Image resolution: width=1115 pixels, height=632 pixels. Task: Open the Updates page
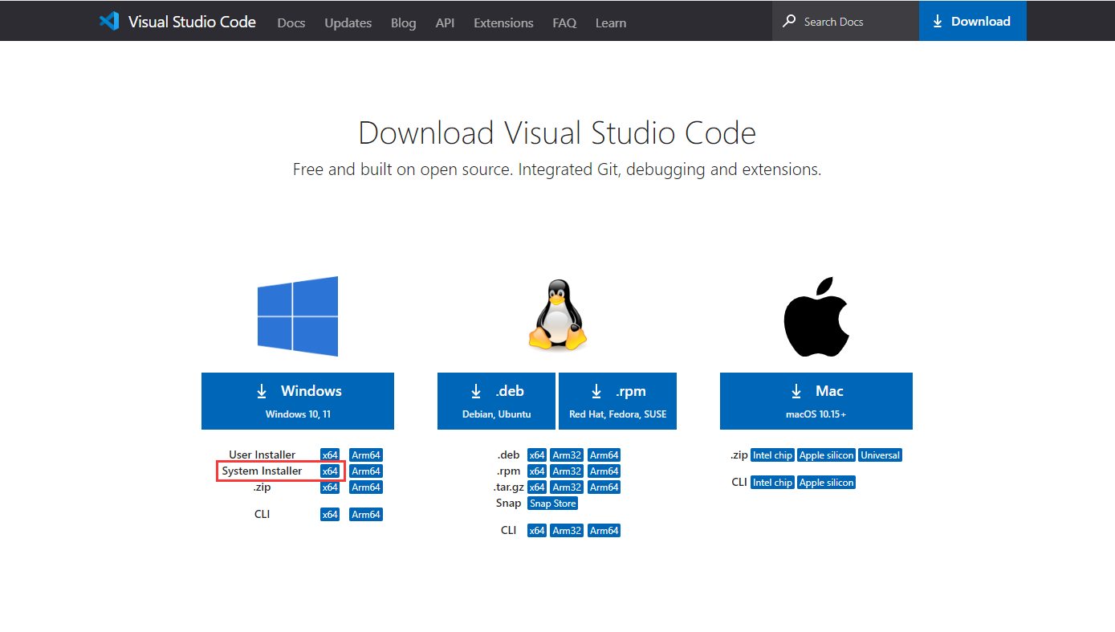tap(348, 22)
